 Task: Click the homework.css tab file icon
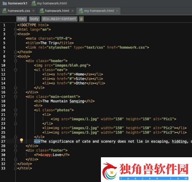tap(4, 11)
